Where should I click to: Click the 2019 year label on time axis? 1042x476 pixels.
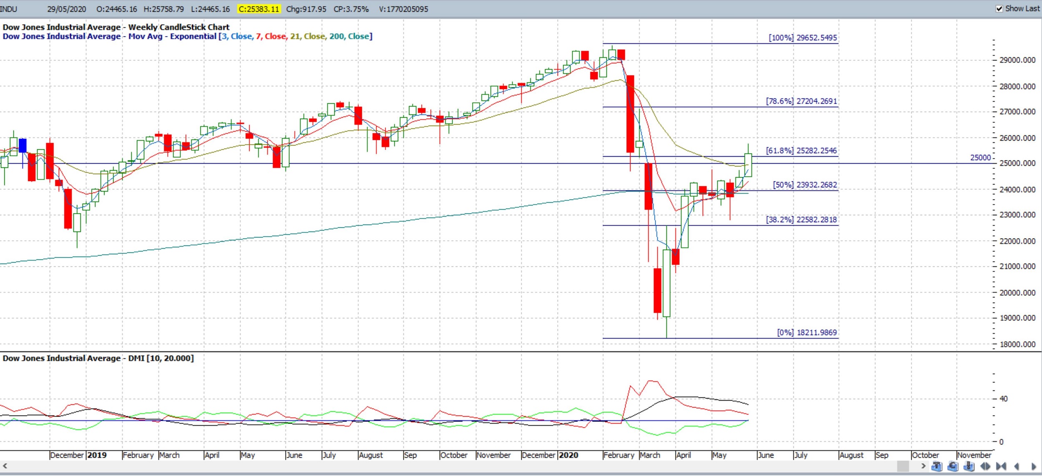[x=97, y=455]
